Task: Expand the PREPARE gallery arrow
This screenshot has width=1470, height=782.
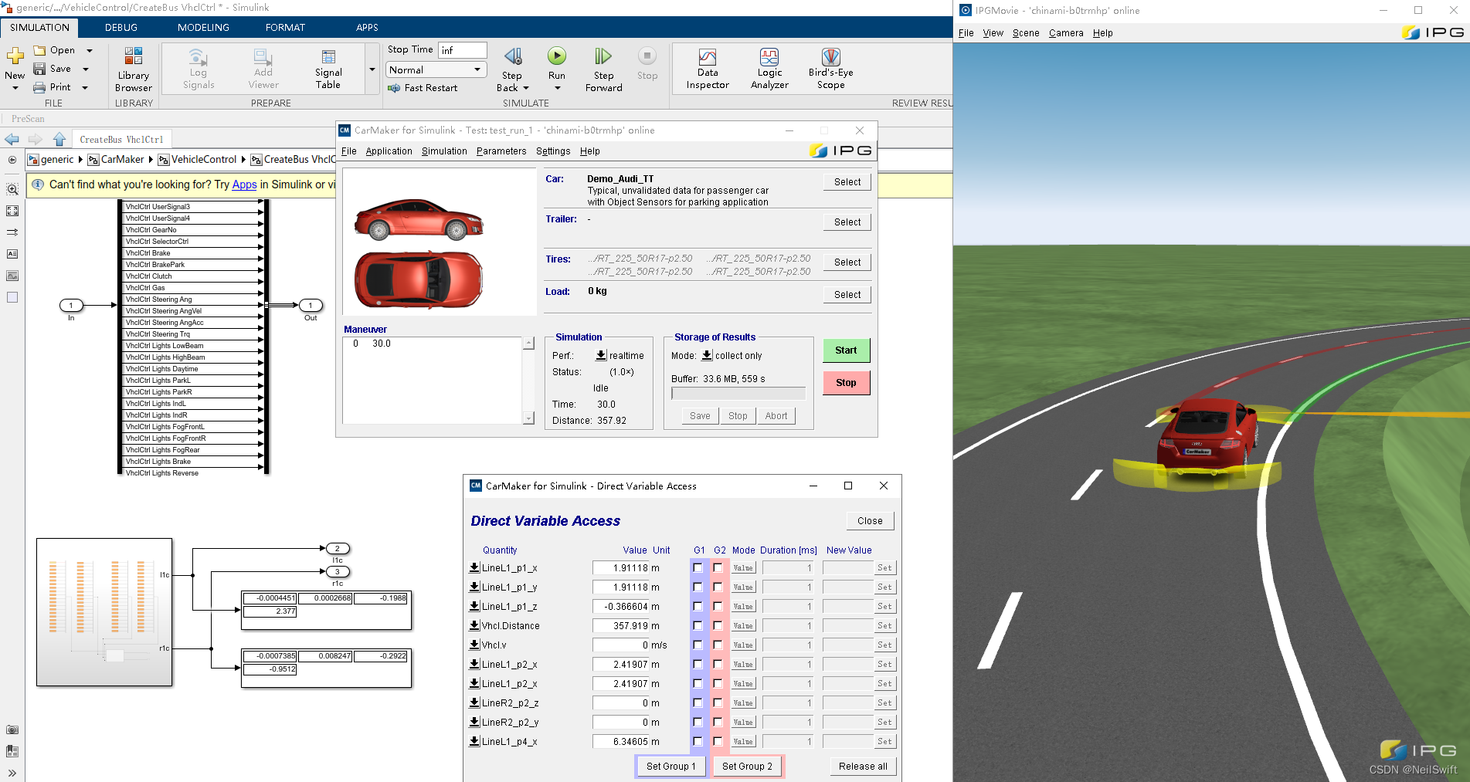Action: (x=372, y=69)
